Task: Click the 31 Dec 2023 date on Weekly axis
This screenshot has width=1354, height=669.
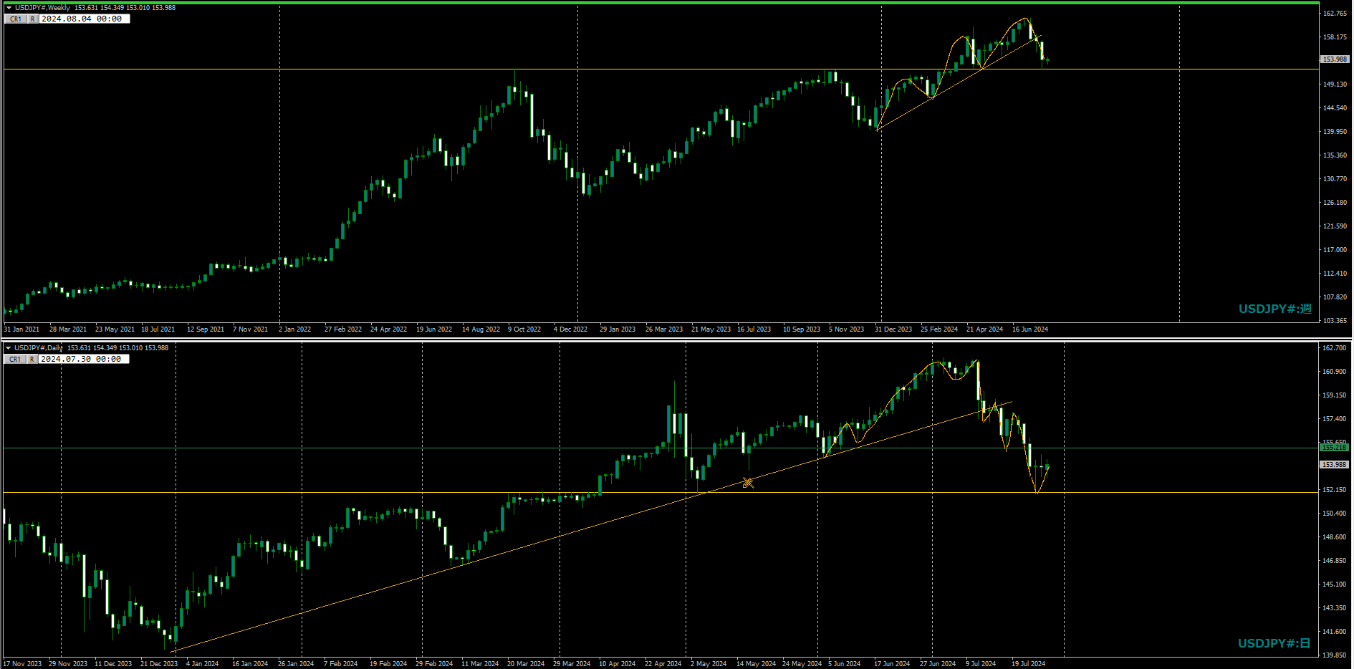Action: pyautogui.click(x=893, y=329)
